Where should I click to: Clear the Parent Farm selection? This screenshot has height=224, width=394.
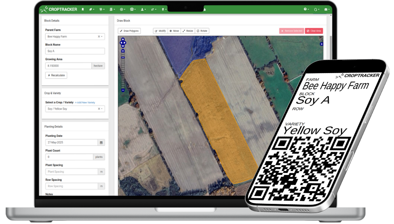99,37
